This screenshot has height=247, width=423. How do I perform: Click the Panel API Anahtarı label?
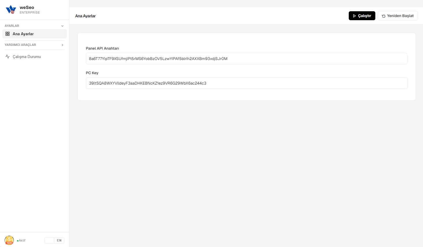click(102, 48)
